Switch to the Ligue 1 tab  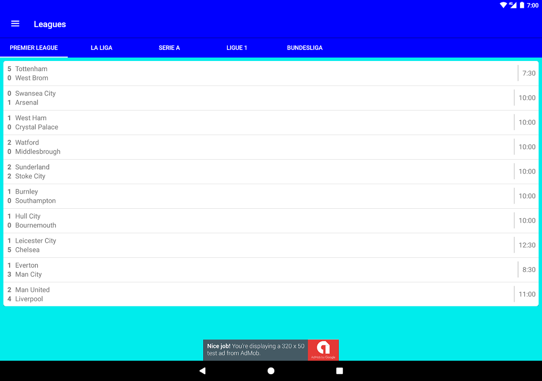(237, 48)
